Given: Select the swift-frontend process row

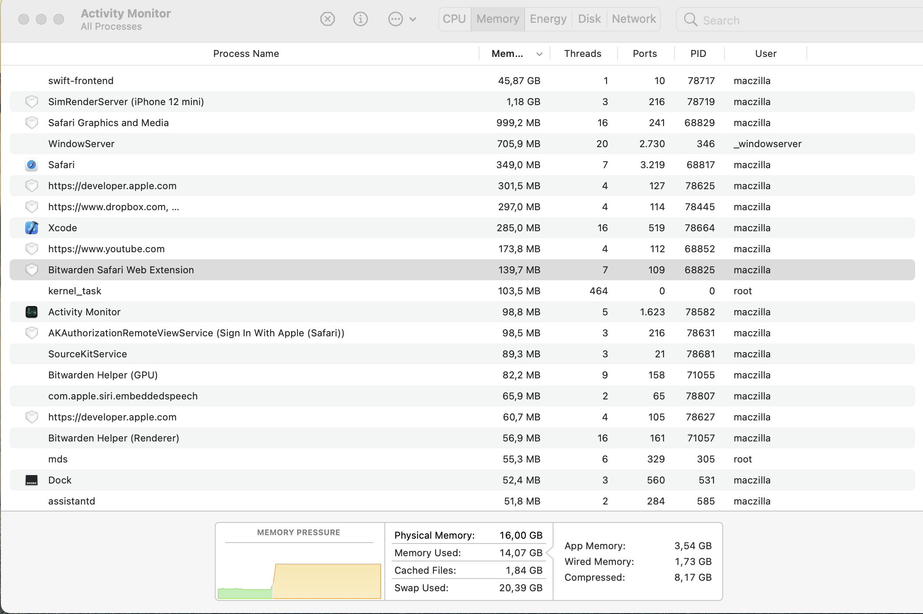Looking at the screenshot, I should click(x=263, y=81).
